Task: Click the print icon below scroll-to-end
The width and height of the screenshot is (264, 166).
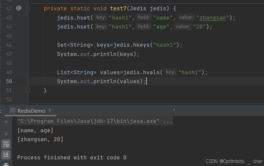Action: (x=6, y=164)
